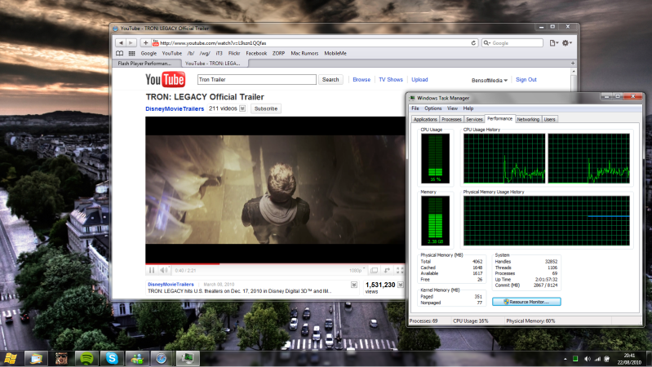This screenshot has width=652, height=367.
Task: Show hidden system tray icons arrow
Action: [566, 359]
